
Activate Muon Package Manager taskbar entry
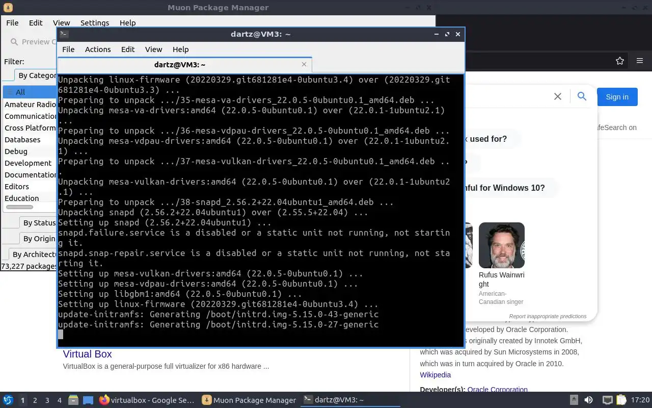click(x=249, y=400)
